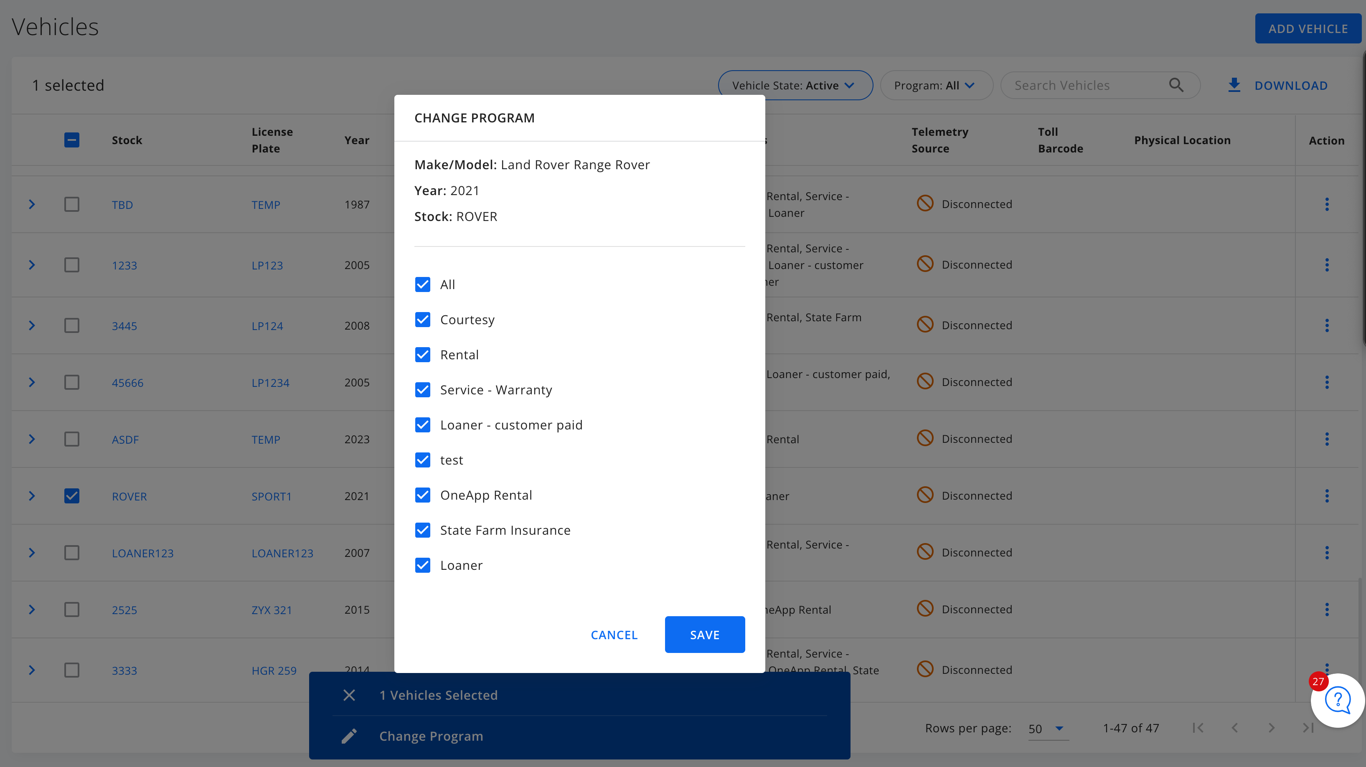This screenshot has width=1366, height=767.
Task: Open the ROVER stock link
Action: (x=129, y=496)
